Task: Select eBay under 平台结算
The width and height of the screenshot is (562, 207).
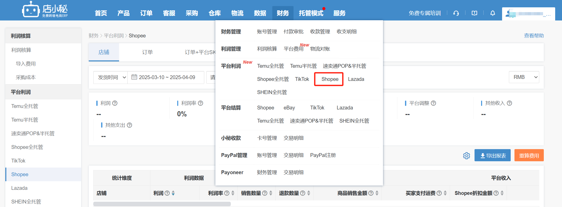Action: pyautogui.click(x=289, y=108)
